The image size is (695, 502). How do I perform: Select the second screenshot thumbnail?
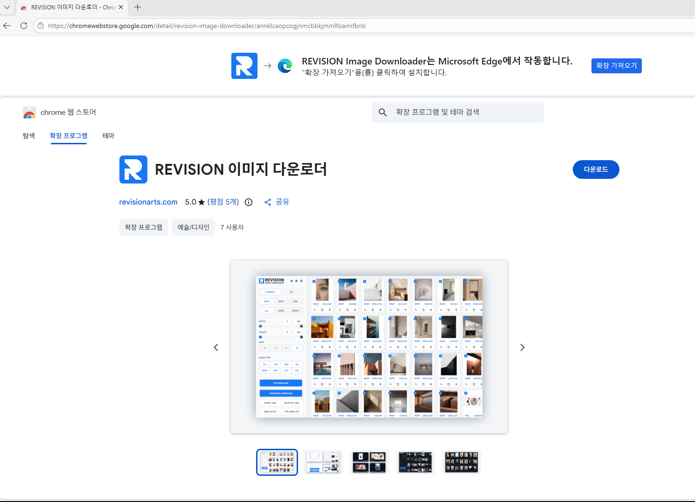point(323,462)
